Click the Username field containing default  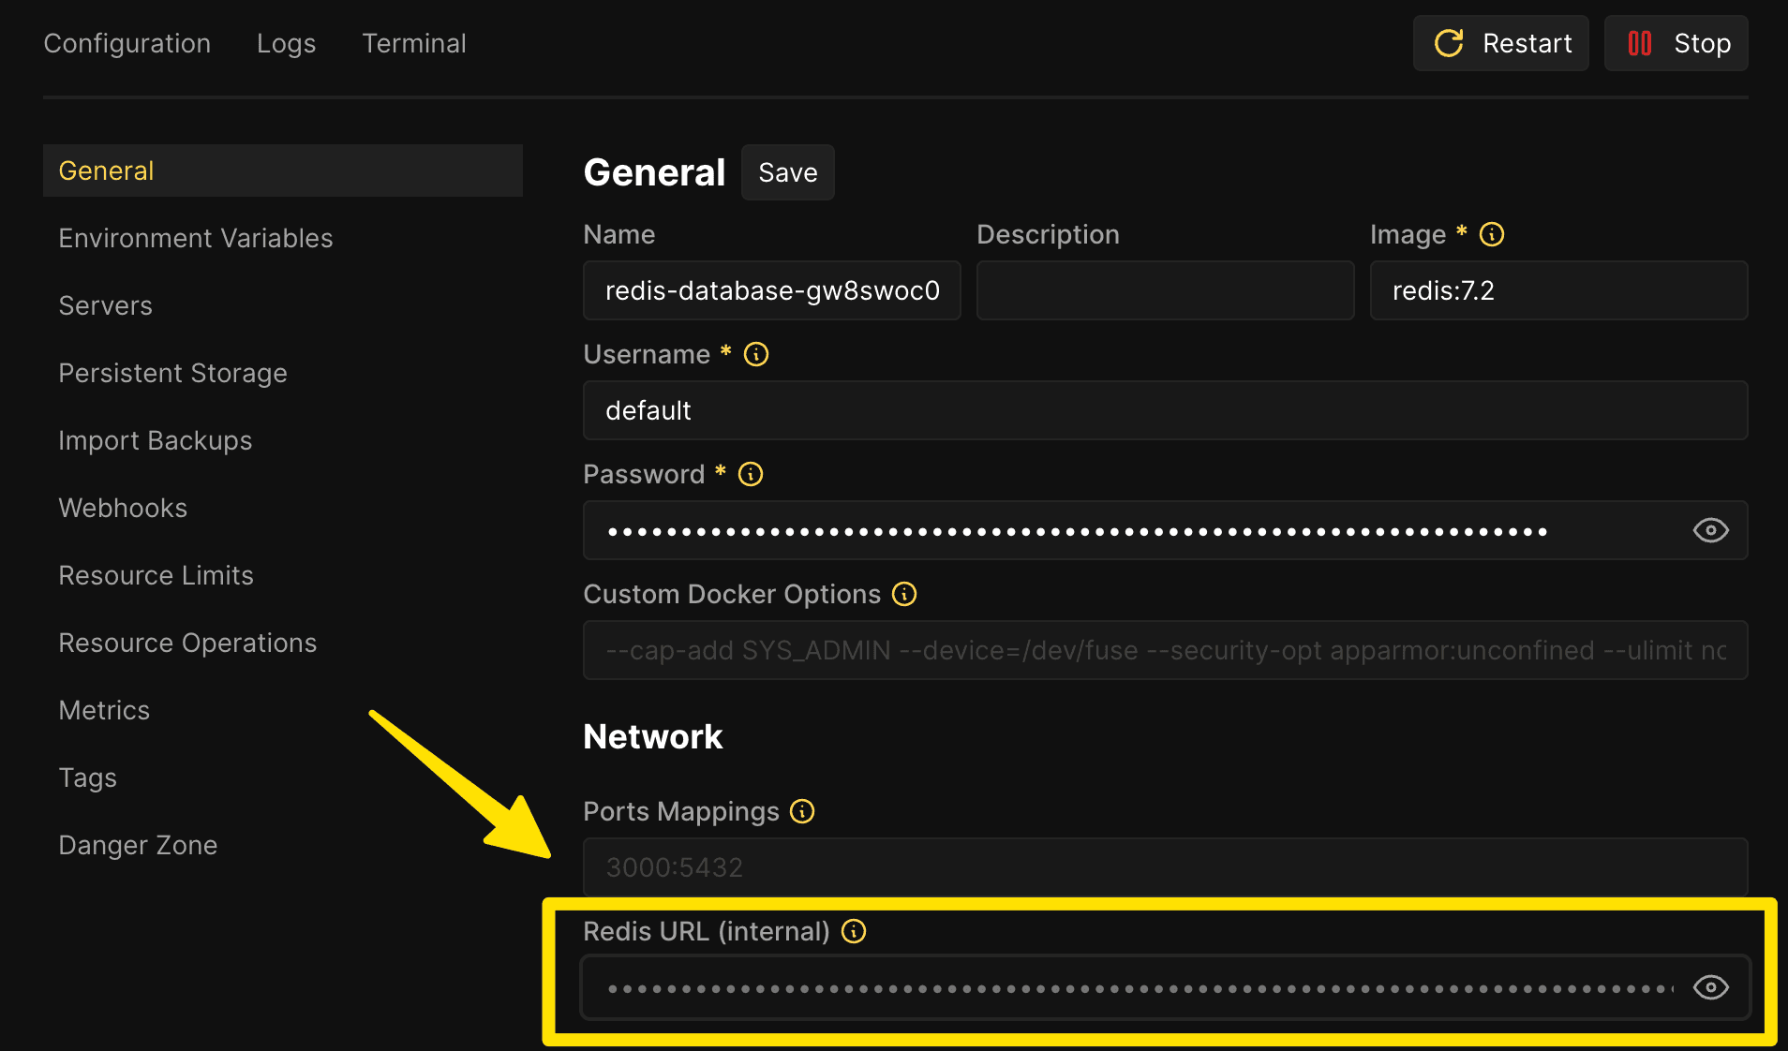pos(1166,410)
